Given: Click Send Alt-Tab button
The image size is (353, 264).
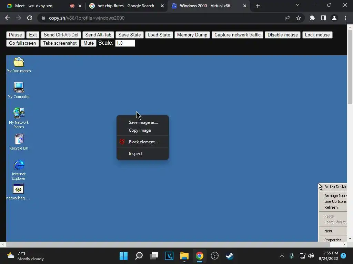Looking at the screenshot, I should pyautogui.click(x=98, y=35).
